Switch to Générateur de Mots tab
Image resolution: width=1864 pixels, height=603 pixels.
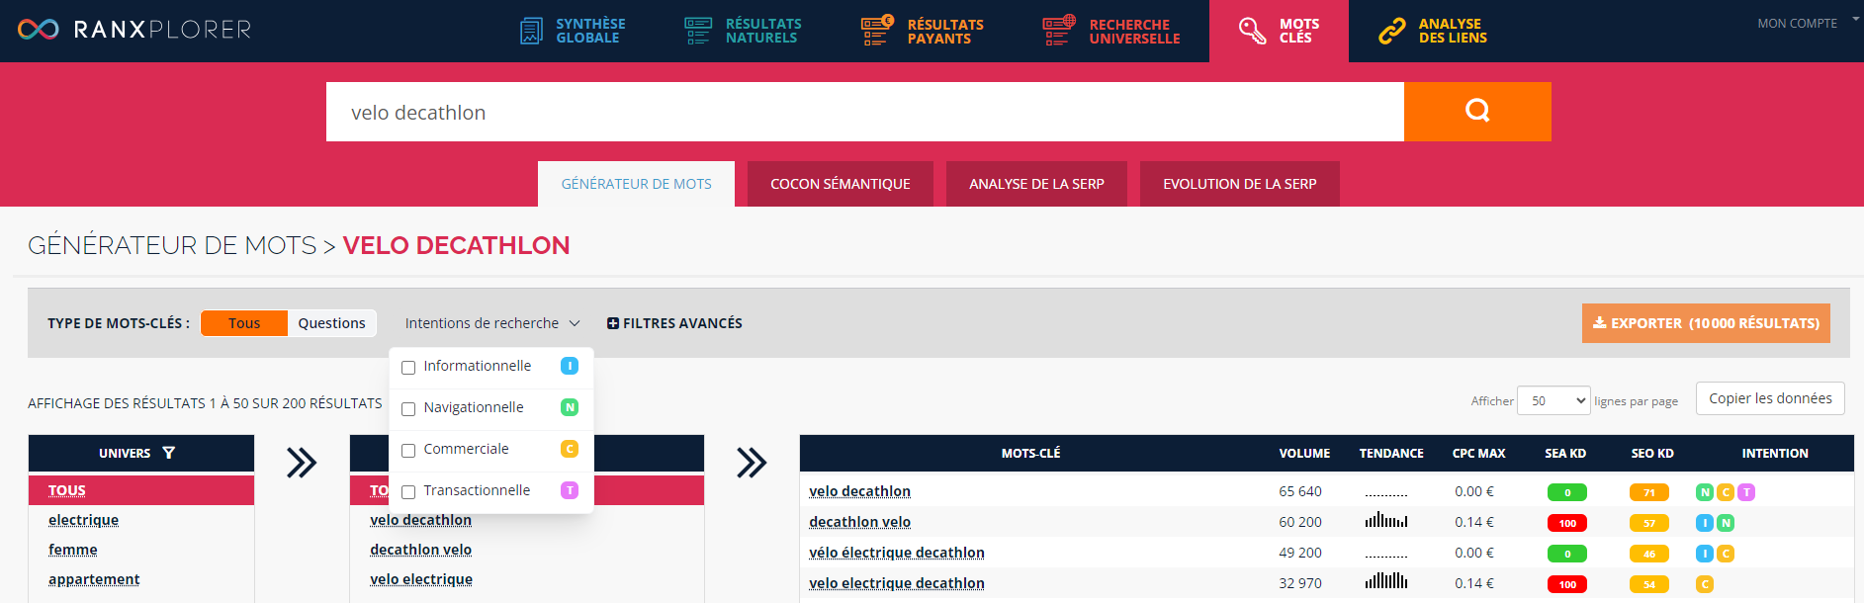(x=636, y=184)
